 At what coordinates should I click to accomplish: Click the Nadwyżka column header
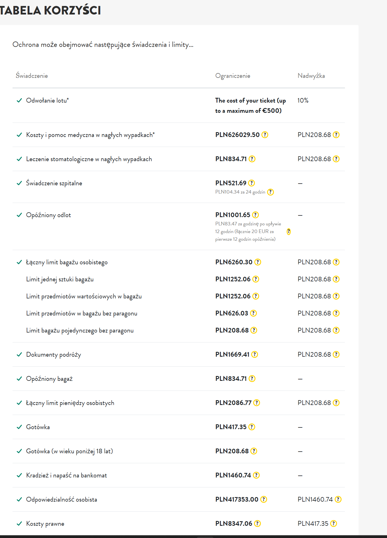pos(311,76)
